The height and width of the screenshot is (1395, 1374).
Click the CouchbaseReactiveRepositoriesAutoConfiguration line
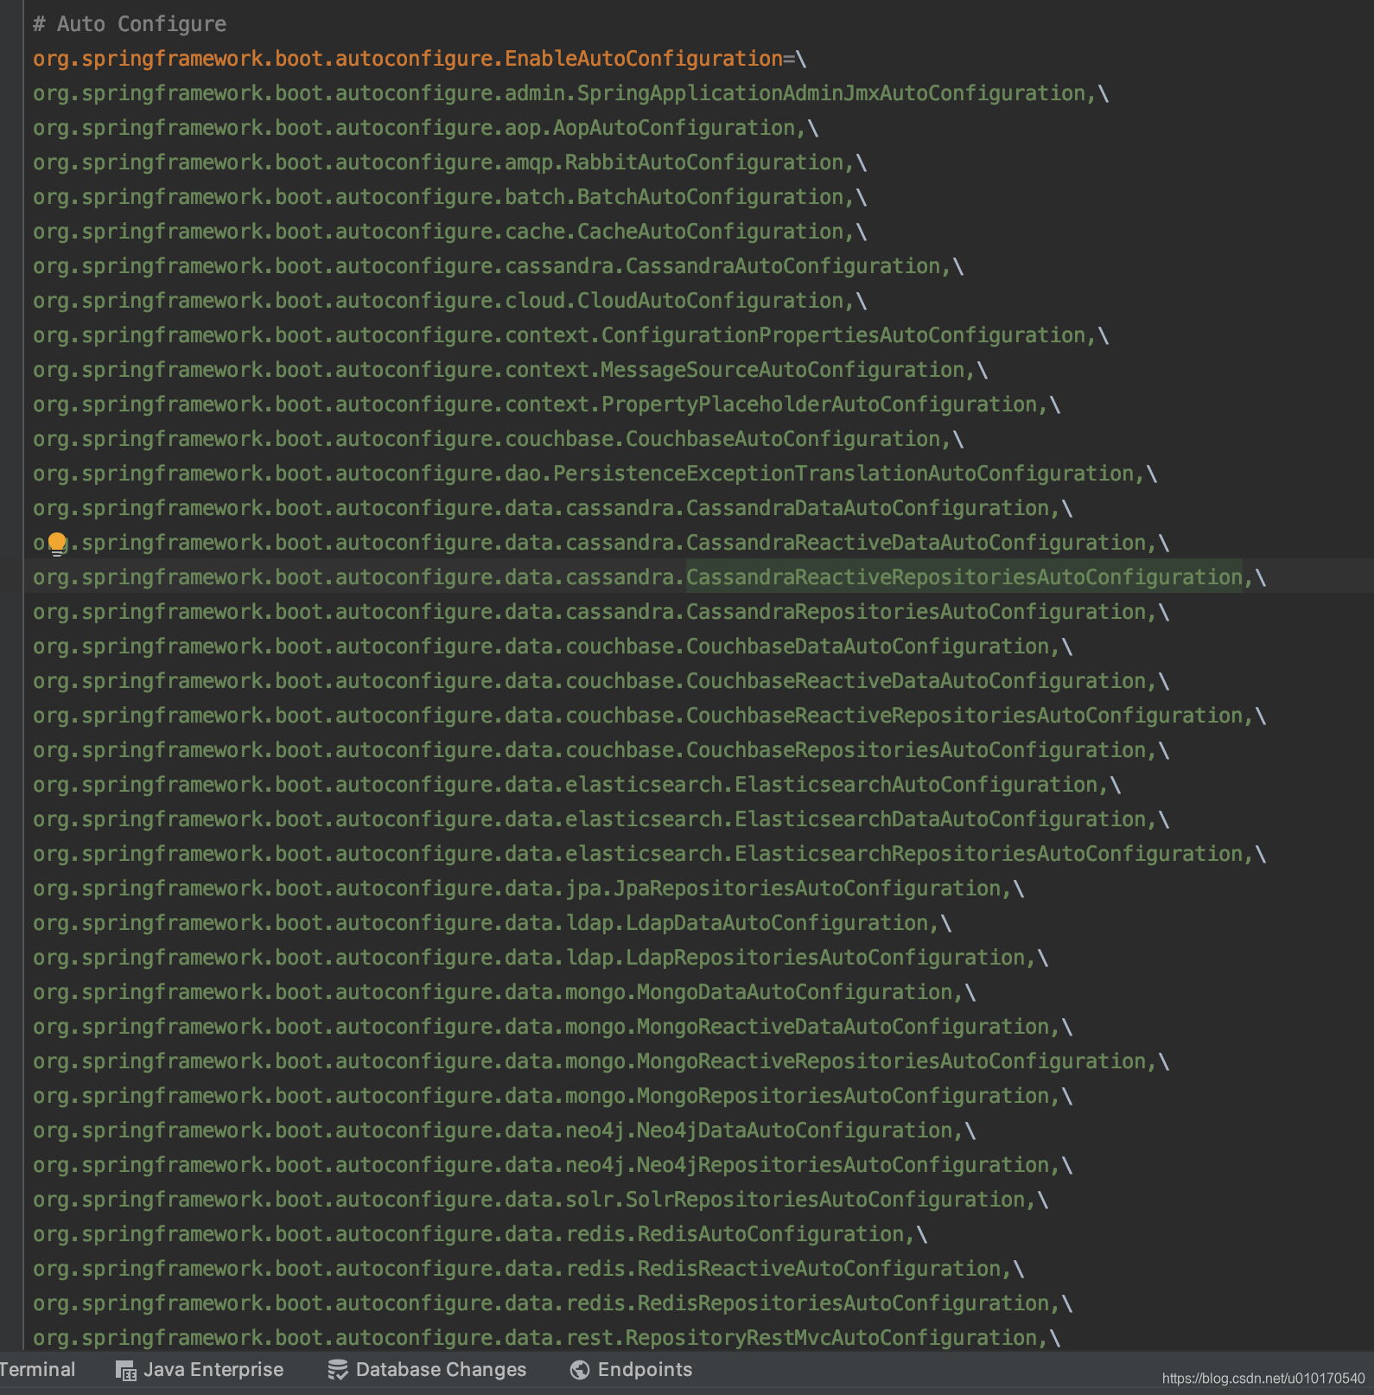[650, 716]
